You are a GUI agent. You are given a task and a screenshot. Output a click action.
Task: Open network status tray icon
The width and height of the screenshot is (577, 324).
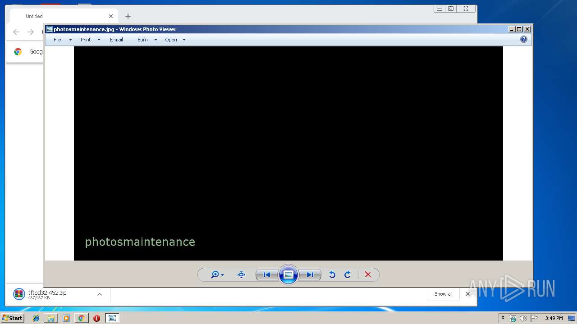point(513,318)
